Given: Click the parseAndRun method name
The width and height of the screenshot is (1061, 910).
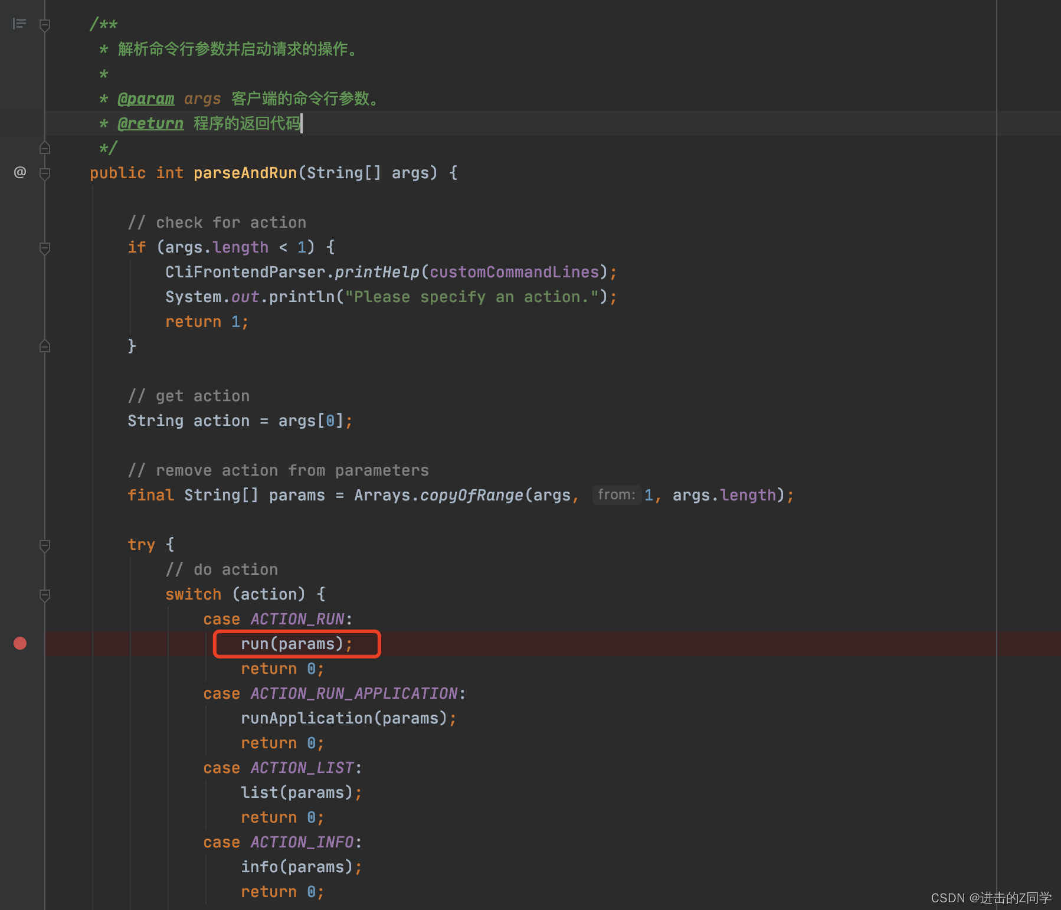Looking at the screenshot, I should tap(245, 173).
